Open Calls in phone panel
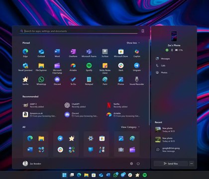Image resolution: width=209 pixels, height=179 pixels. [x=160, y=66]
